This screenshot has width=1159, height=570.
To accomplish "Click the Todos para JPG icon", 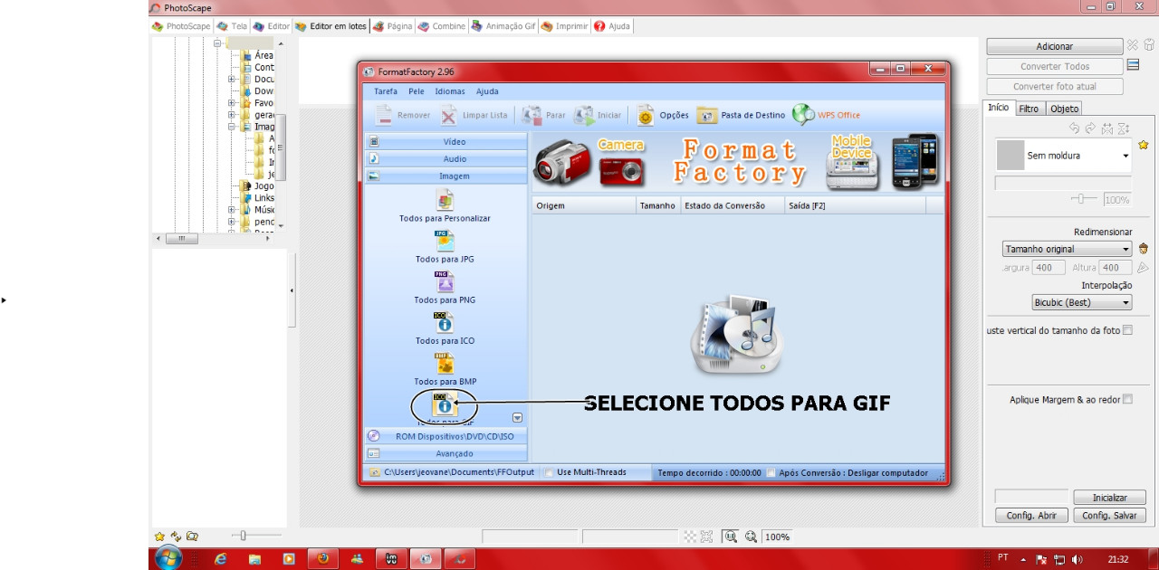I will (445, 242).
